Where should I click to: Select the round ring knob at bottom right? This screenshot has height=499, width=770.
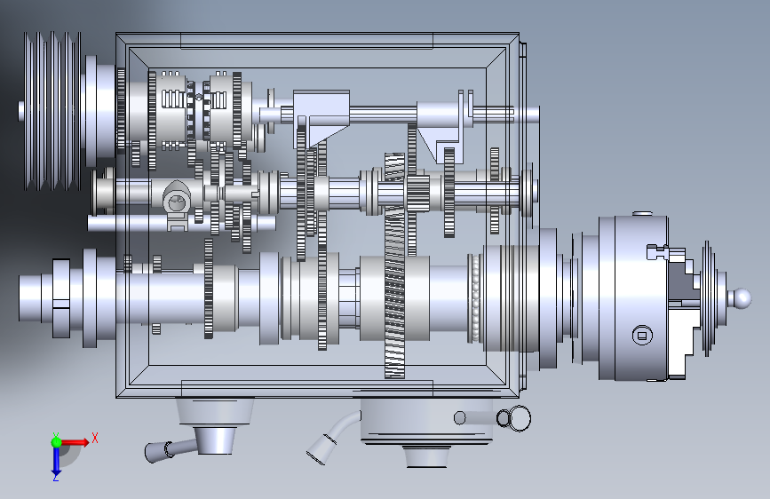[519, 418]
